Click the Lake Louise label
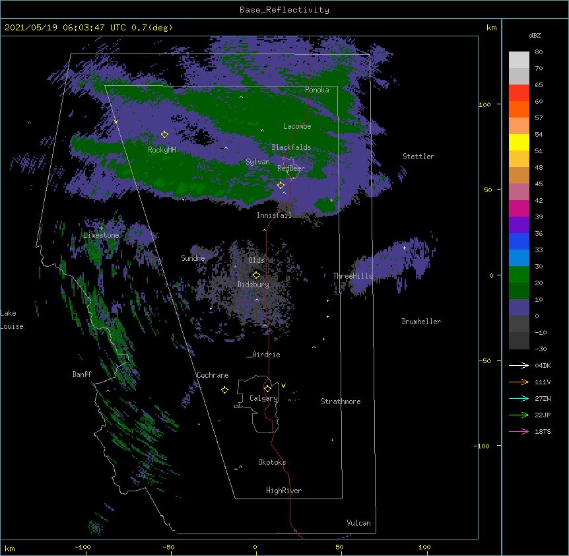 click(x=12, y=320)
